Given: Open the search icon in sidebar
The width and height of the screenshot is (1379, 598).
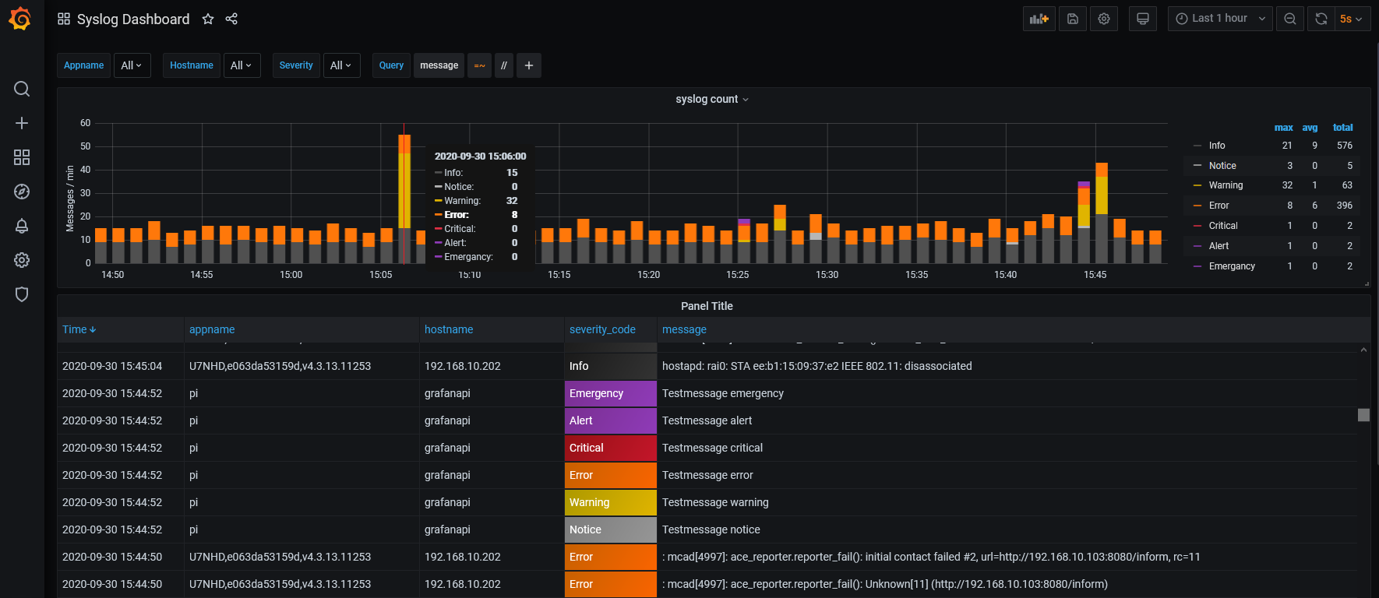Looking at the screenshot, I should tap(22, 89).
